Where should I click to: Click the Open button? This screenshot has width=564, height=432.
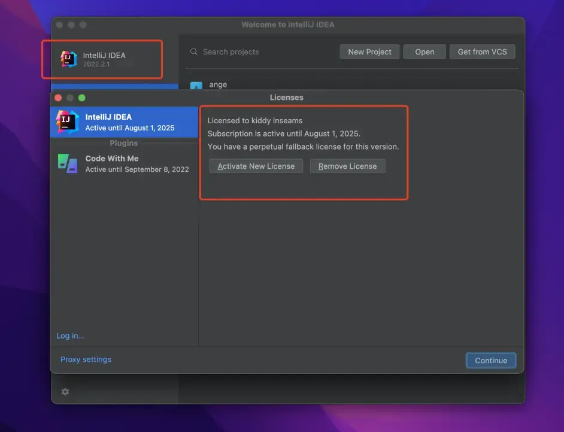[x=424, y=51]
